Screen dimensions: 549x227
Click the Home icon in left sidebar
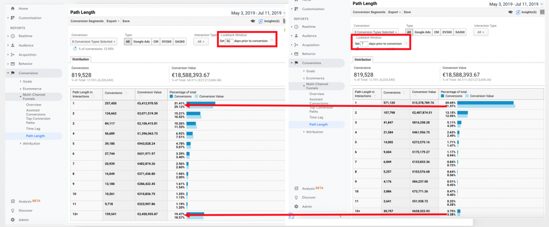[12, 9]
